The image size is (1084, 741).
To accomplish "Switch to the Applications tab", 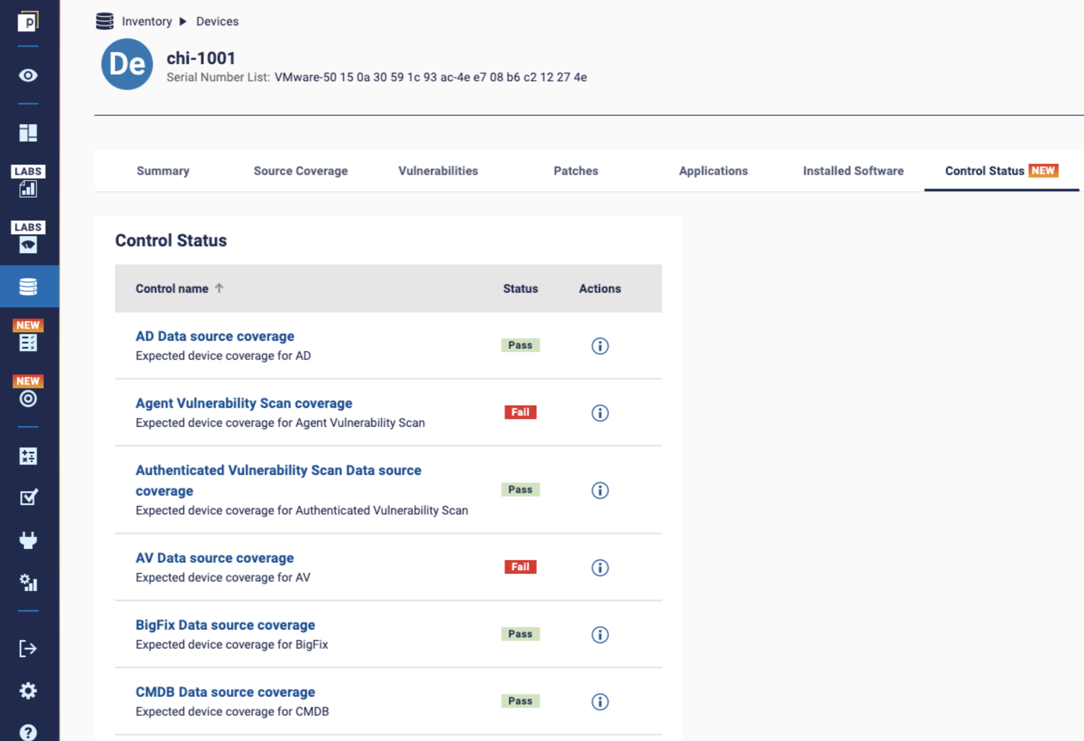I will 713,171.
